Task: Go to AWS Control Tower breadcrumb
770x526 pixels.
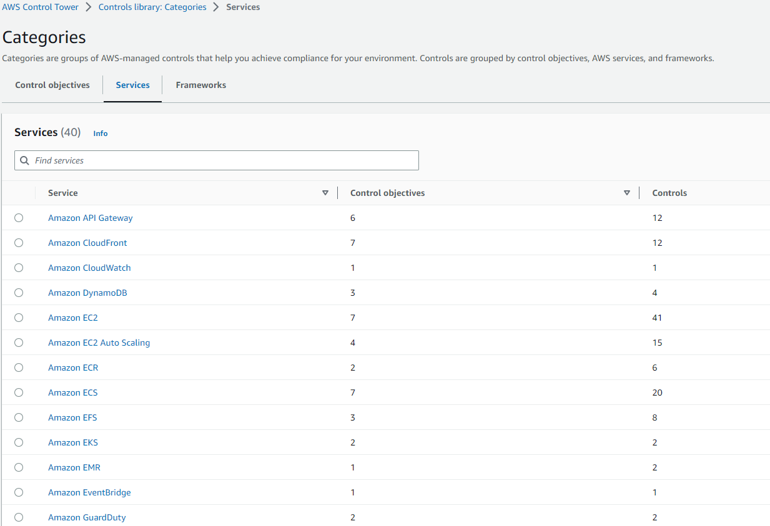Action: tap(41, 7)
